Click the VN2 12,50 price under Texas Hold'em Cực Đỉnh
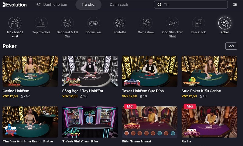Screen dimensions: 243x146 coord(130,96)
